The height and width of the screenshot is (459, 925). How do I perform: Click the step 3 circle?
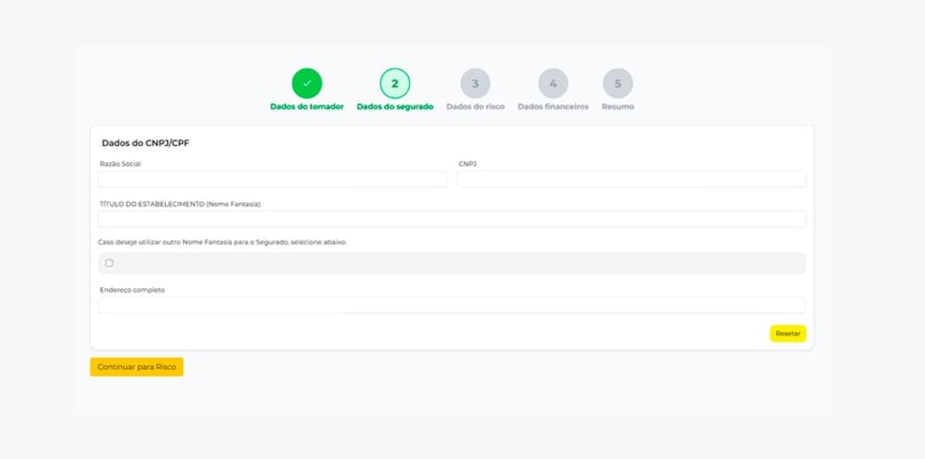click(475, 83)
